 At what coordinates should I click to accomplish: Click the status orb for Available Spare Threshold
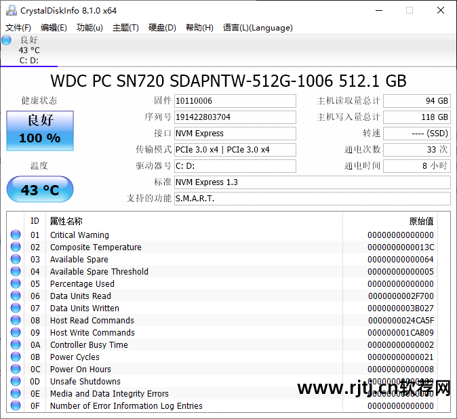click(16, 271)
